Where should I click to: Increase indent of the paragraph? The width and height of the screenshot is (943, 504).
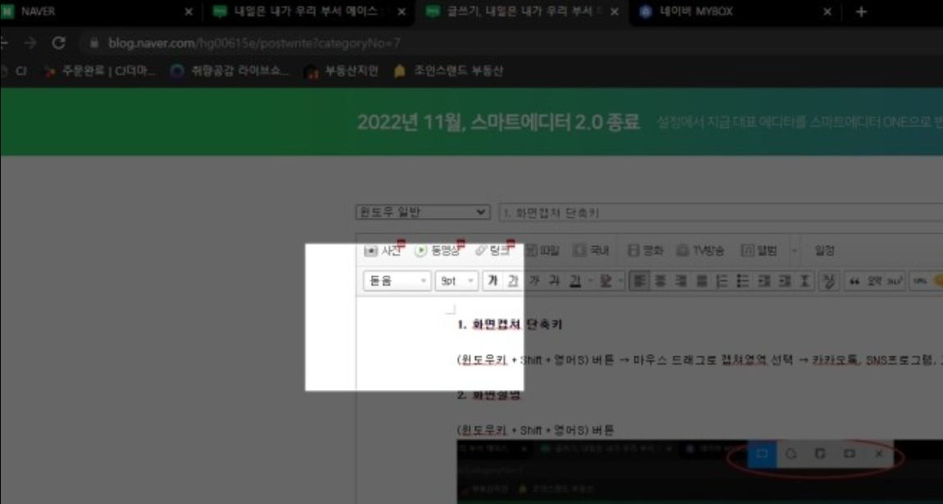pyautogui.click(x=785, y=280)
